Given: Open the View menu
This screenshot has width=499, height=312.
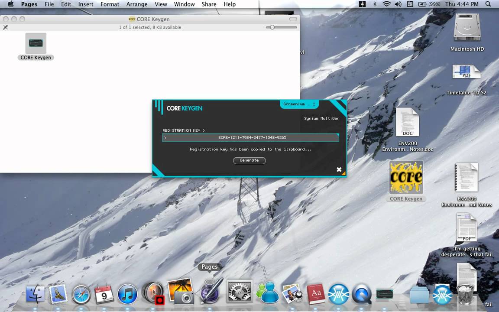Looking at the screenshot, I should point(161,4).
